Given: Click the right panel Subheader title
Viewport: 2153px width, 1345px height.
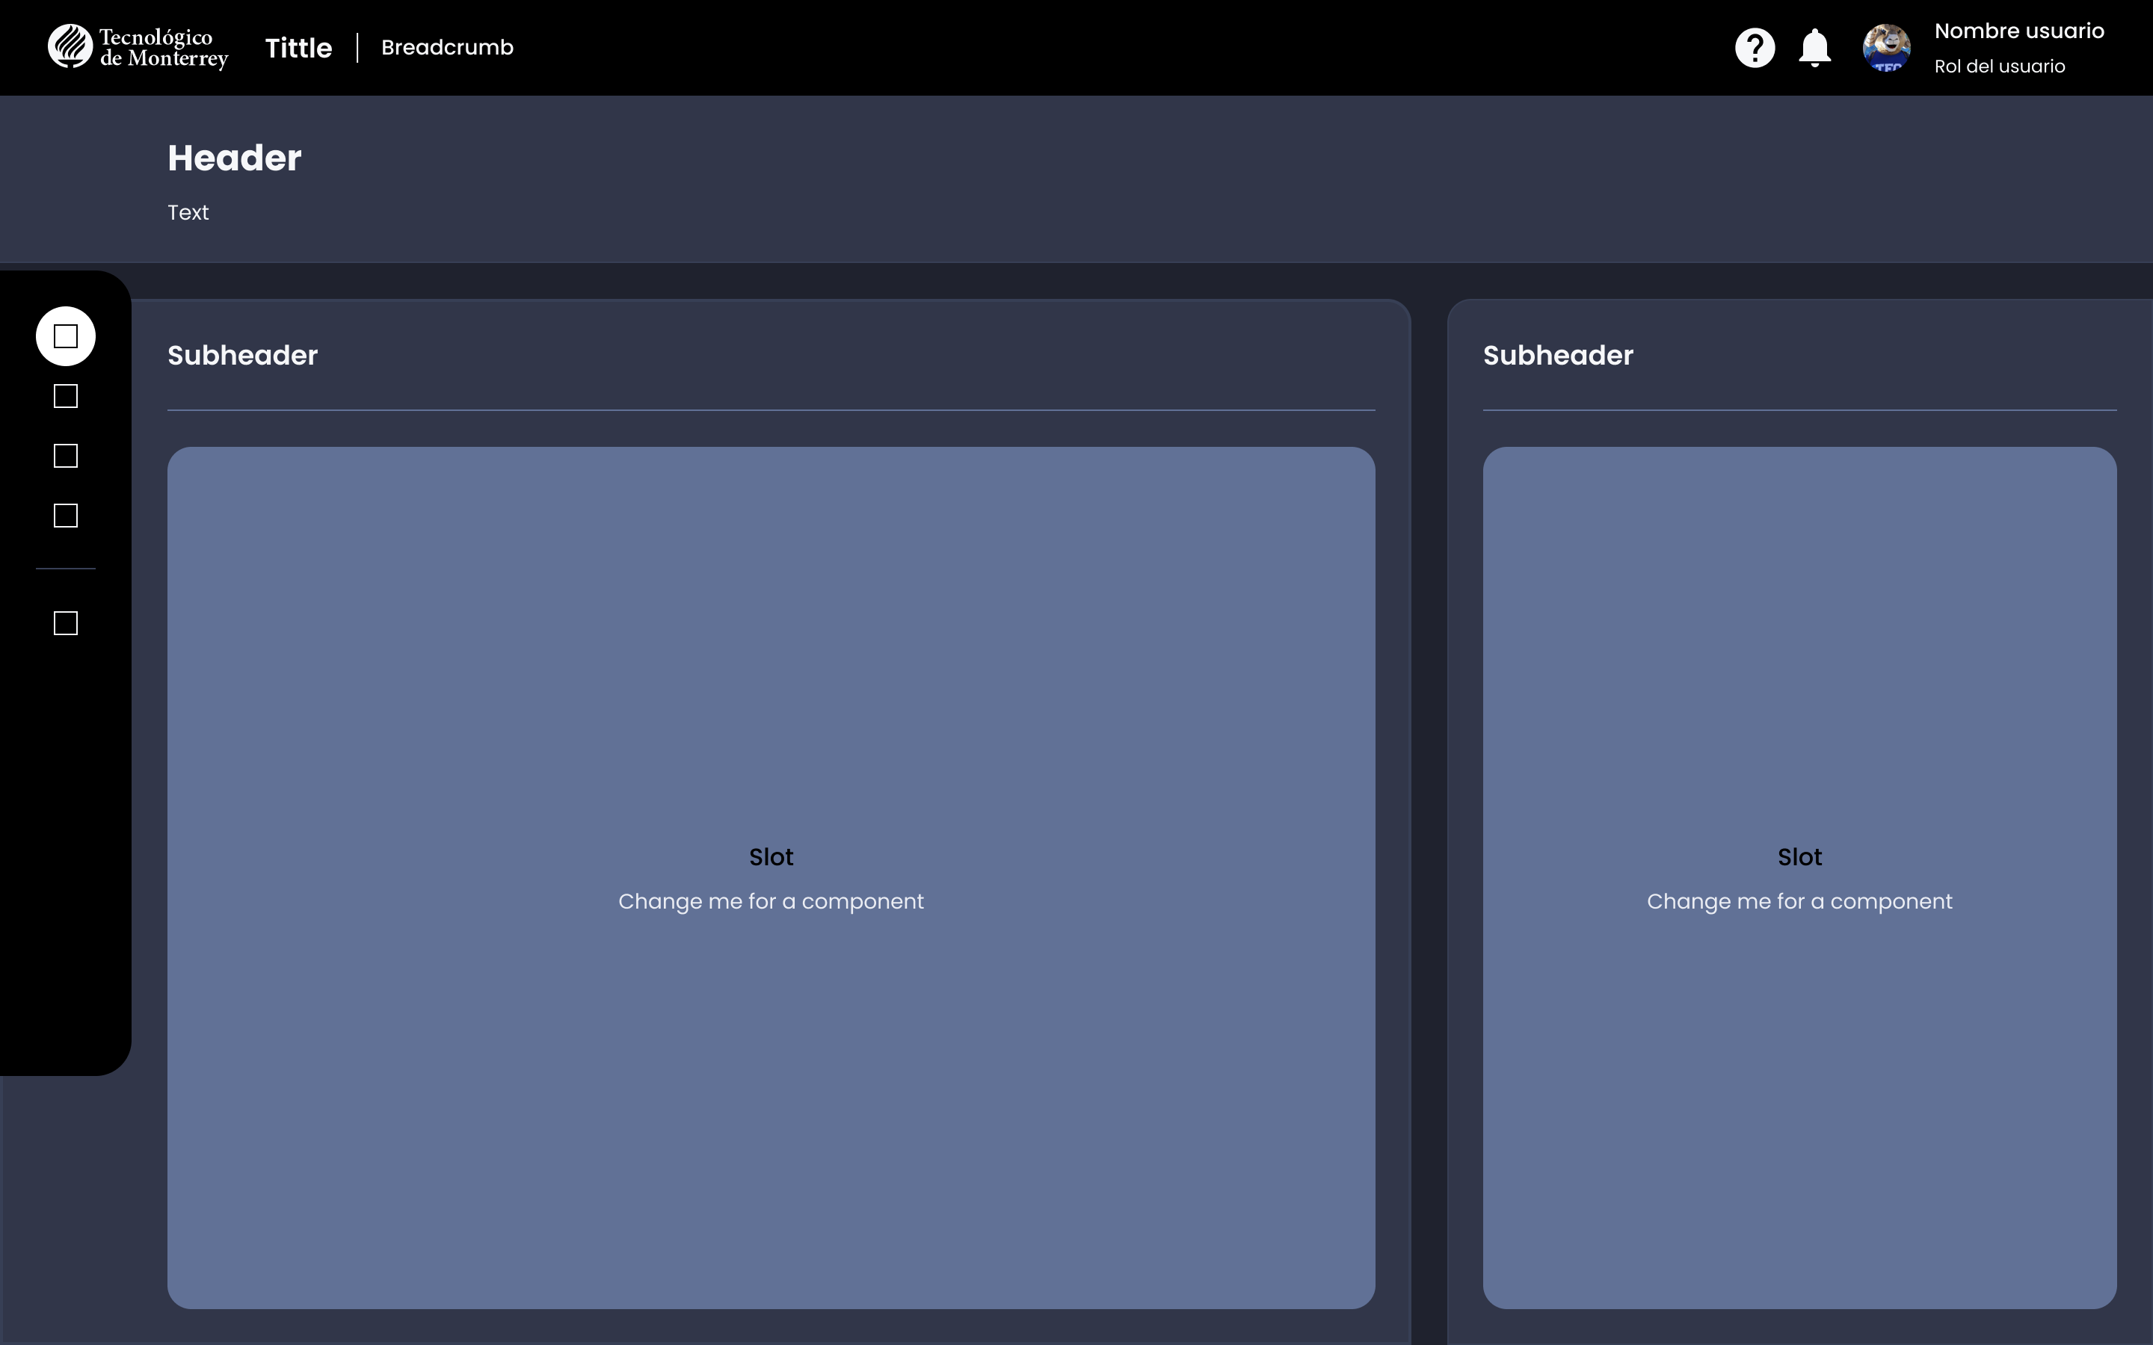Looking at the screenshot, I should 1558,355.
